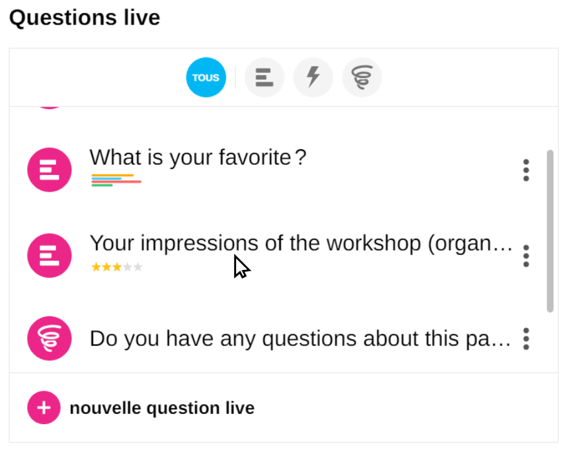The height and width of the screenshot is (450, 564).
Task: Open options menu for workshop impressions question
Action: pos(526,256)
